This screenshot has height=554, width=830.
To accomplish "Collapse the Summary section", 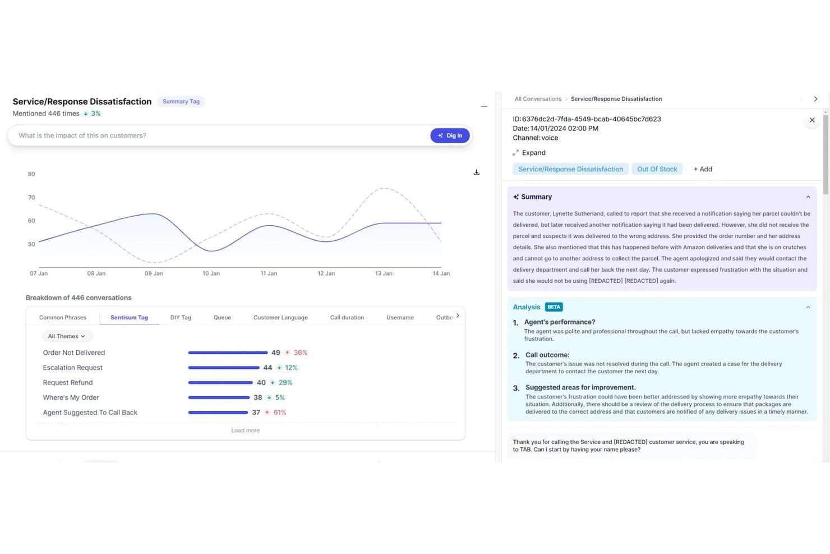I will point(808,197).
